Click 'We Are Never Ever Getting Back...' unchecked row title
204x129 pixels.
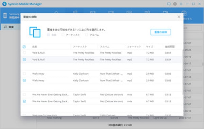(51, 95)
